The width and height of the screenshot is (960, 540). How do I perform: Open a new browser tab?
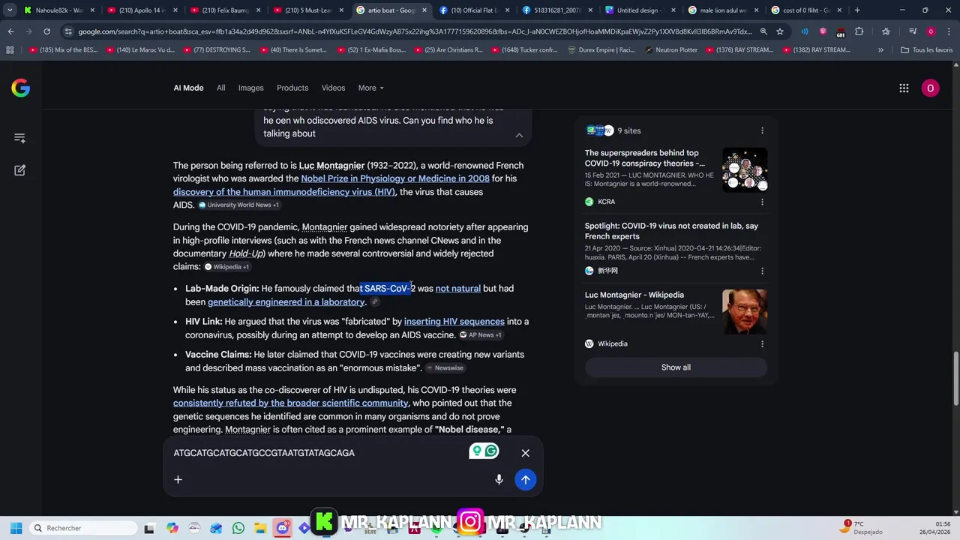click(857, 10)
